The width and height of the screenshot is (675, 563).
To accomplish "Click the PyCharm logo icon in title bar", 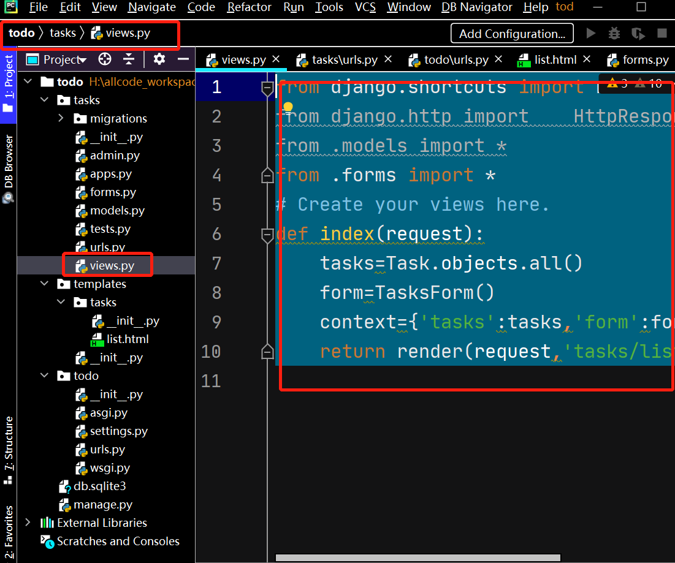I will tap(11, 7).
